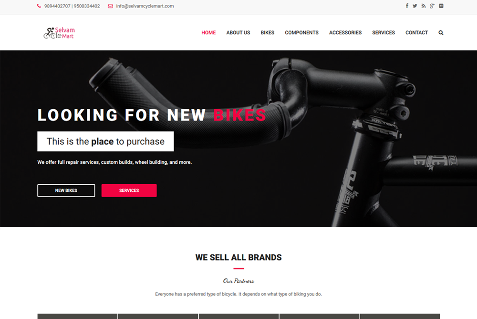This screenshot has height=319, width=477.
Task: Open the Contact page
Action: pyautogui.click(x=416, y=32)
